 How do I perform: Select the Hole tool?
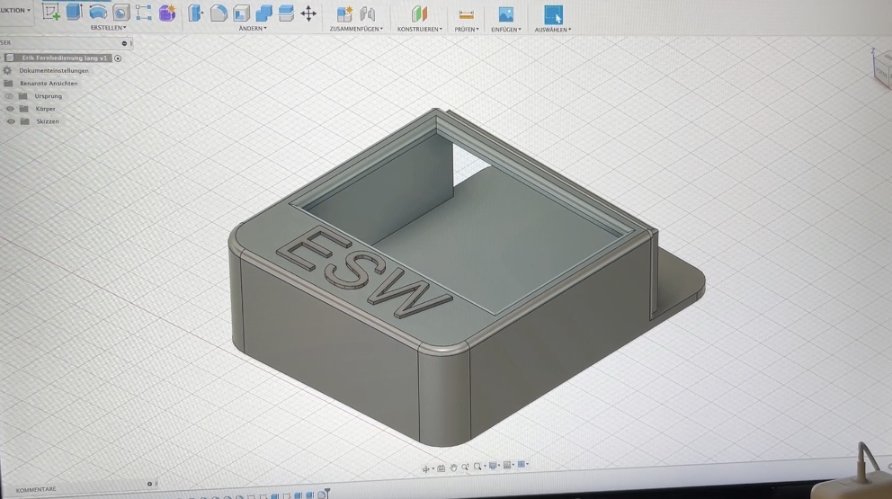(121, 13)
